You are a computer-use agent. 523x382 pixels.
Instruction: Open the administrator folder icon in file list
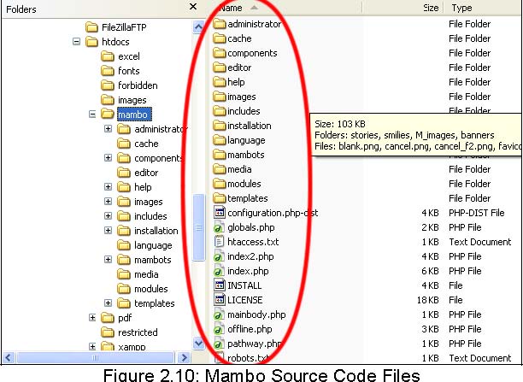[x=219, y=24]
